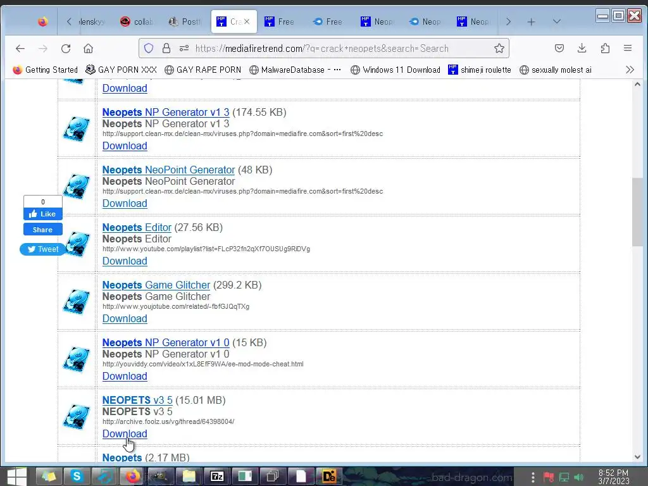Open the File Explorer folder in taskbar
The image size is (648, 486).
[189, 477]
